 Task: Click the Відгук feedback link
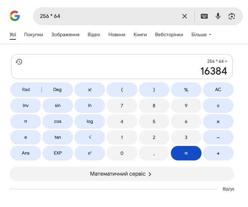click(228, 189)
